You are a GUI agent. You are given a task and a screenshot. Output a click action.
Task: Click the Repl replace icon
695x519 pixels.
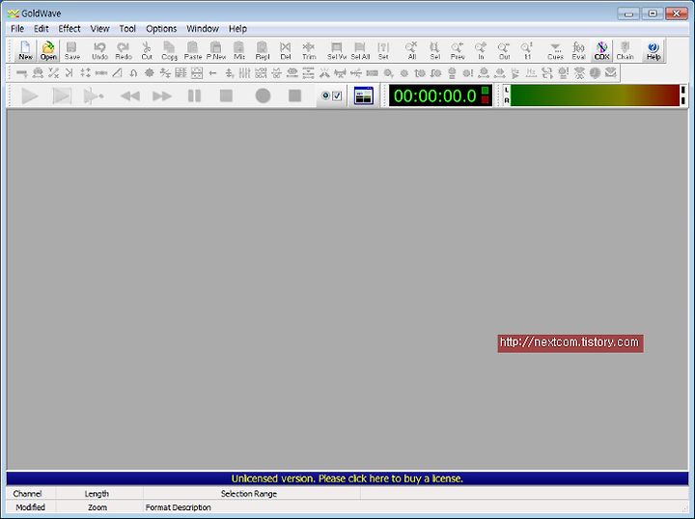pyautogui.click(x=263, y=50)
